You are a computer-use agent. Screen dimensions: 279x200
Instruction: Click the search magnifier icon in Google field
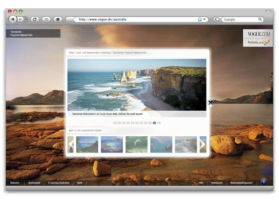click(260, 20)
